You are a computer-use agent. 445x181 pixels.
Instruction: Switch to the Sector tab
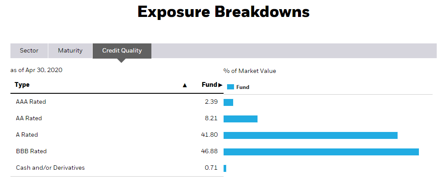(29, 51)
